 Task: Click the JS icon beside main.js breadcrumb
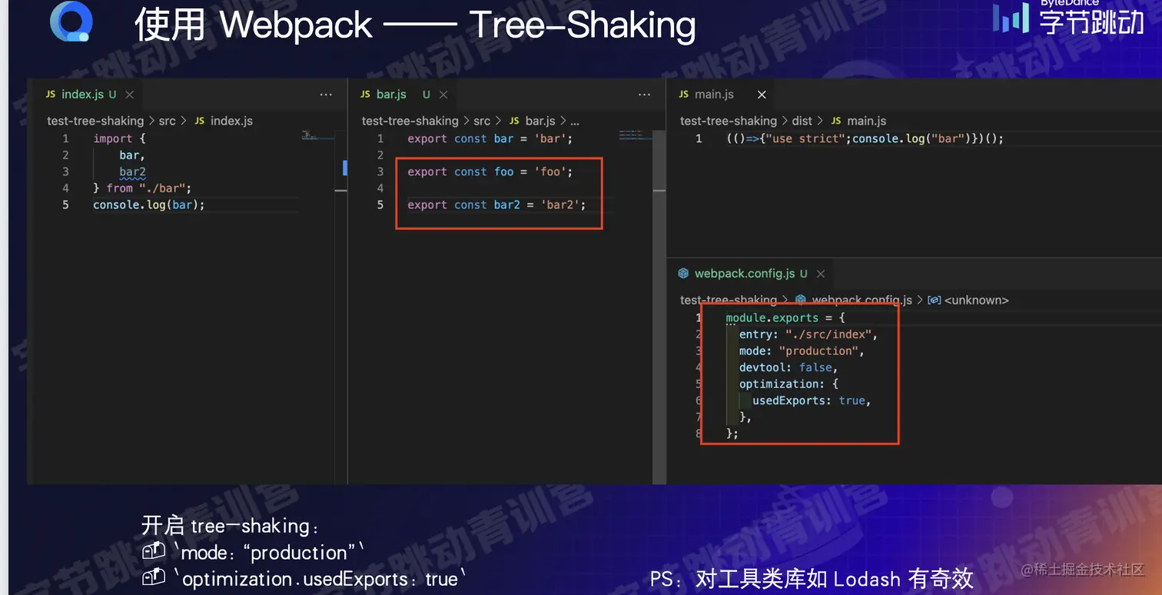pos(836,121)
